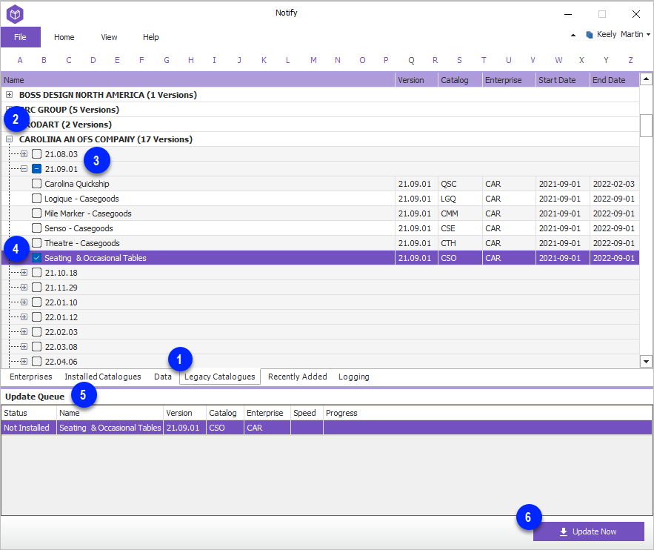Click the Speed header in Update Queue
The image size is (654, 550).
point(307,413)
